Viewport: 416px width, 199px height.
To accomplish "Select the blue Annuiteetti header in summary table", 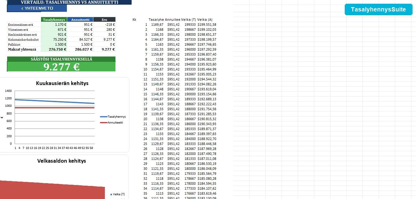I will (x=80, y=20).
